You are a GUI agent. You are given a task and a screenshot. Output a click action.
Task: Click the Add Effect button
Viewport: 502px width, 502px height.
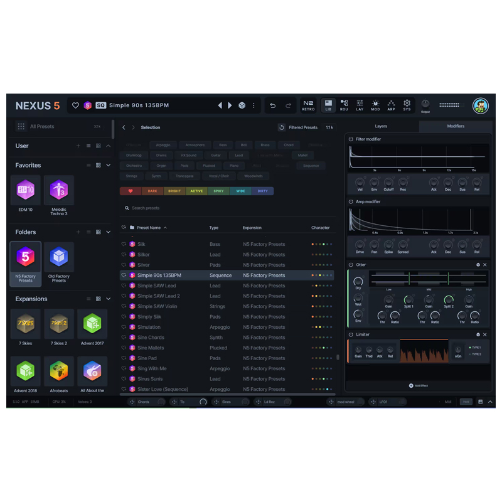point(418,386)
